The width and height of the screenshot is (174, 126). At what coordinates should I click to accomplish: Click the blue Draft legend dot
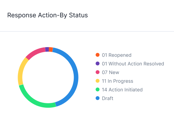(97, 98)
